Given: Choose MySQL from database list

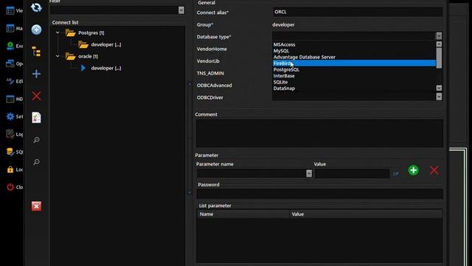Looking at the screenshot, I should [x=354, y=51].
